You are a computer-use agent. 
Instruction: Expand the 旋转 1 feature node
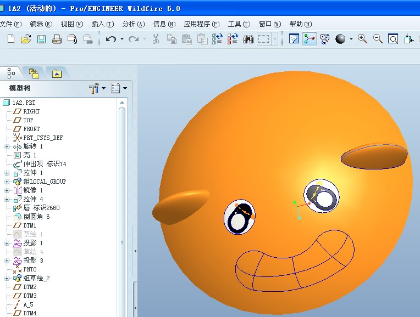pos(7,147)
